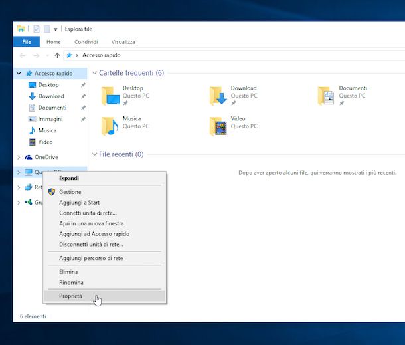Choose Proprietà from the context menu
Image resolution: width=405 pixels, height=345 pixels.
(x=105, y=296)
